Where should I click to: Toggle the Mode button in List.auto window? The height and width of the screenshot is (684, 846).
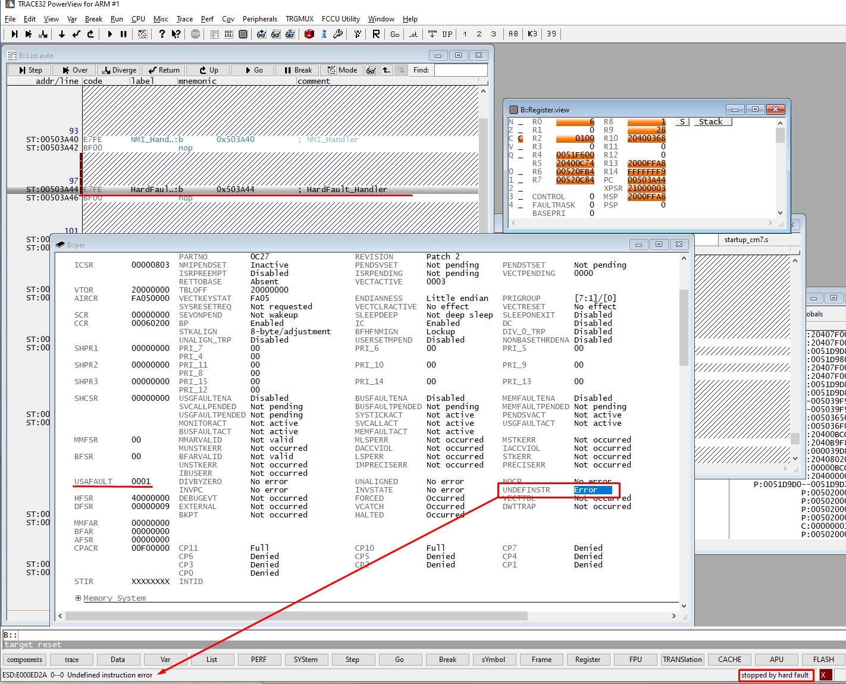tap(341, 70)
